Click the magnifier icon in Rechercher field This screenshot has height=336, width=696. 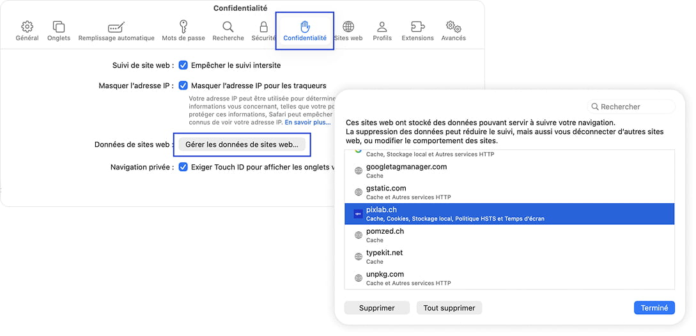[x=595, y=107]
